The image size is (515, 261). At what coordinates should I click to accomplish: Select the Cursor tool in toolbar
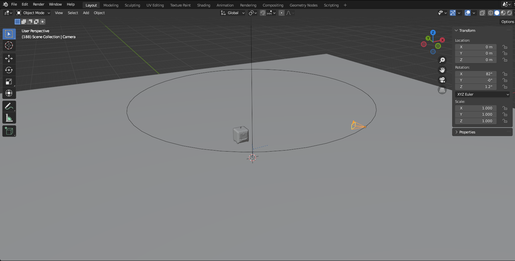click(x=9, y=45)
